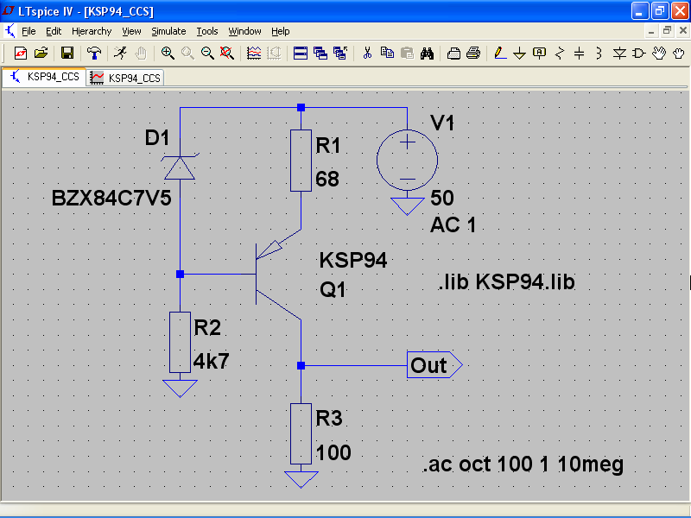Click the Print Setup icon

click(x=454, y=54)
